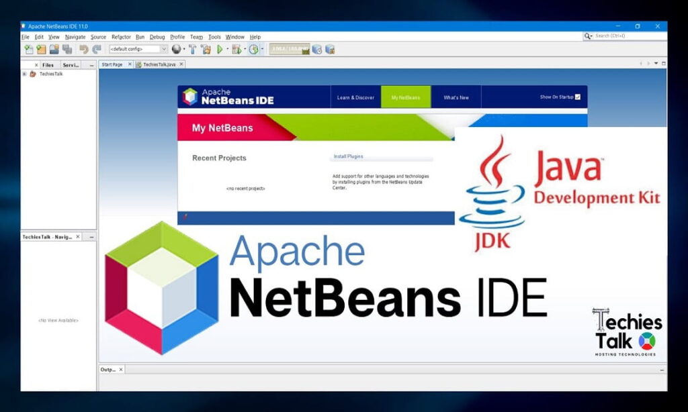Viewport: 688px width, 412px height.
Task: Minimize the Output panel
Action: pyautogui.click(x=662, y=370)
